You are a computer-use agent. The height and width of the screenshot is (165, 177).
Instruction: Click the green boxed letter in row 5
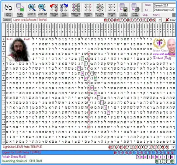[82, 59]
